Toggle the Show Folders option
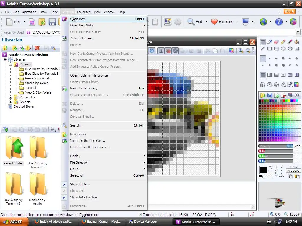This screenshot has width=302, height=226. 104,184
